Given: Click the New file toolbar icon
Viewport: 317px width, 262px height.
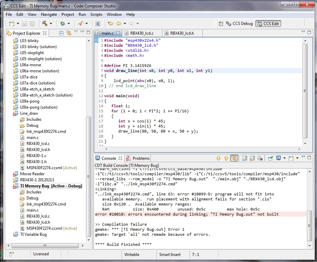Looking at the screenshot, I should coord(12,24).
